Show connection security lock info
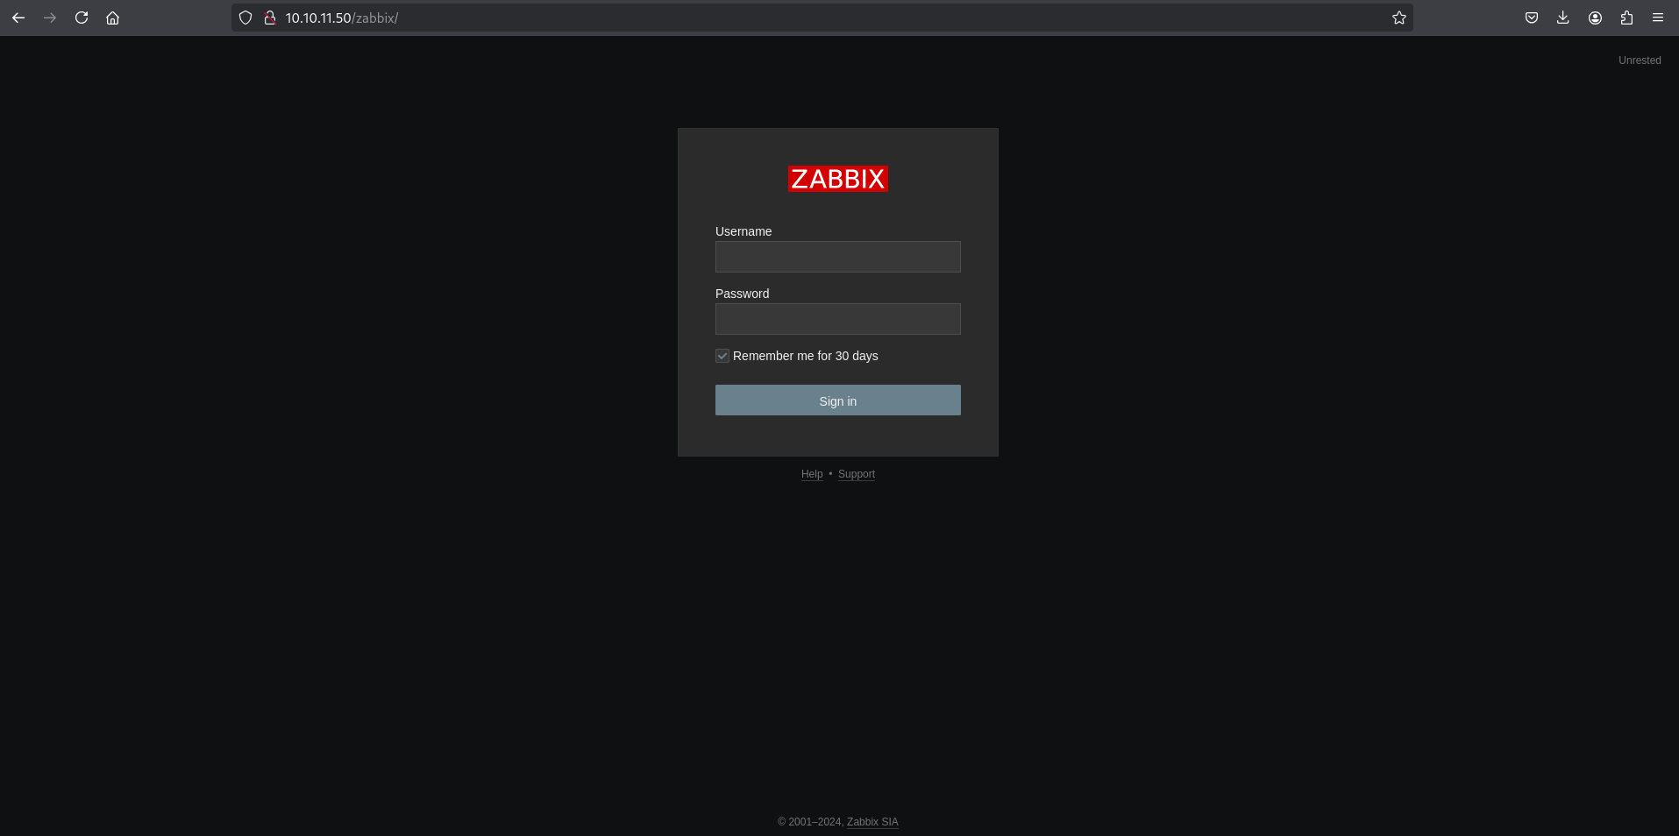The image size is (1679, 836). coord(270,18)
